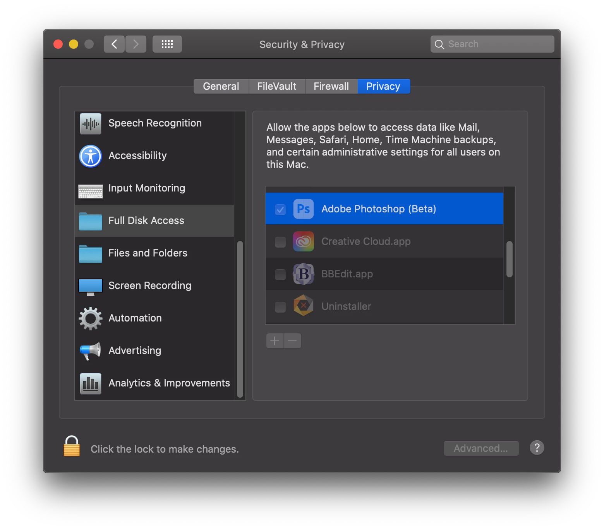
Task: Select the Uninstaller app name
Action: click(346, 306)
